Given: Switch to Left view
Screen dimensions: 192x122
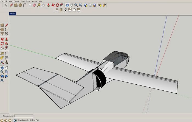Looking at the screenshot, I should pyautogui.click(x=79, y=10).
